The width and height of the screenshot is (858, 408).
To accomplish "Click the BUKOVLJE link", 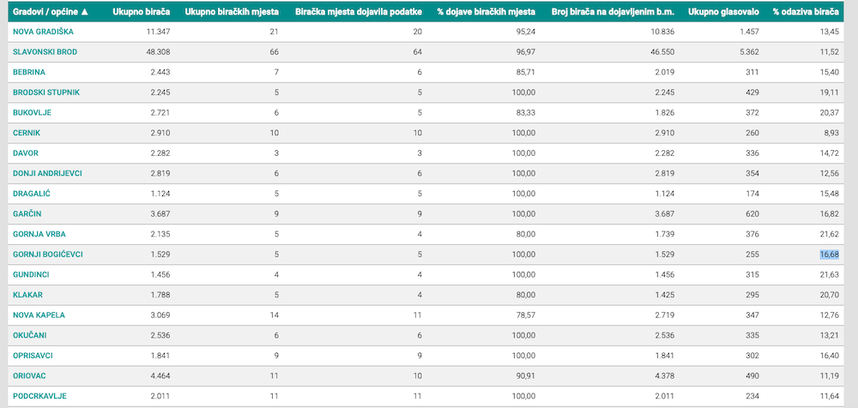I will tap(32, 112).
